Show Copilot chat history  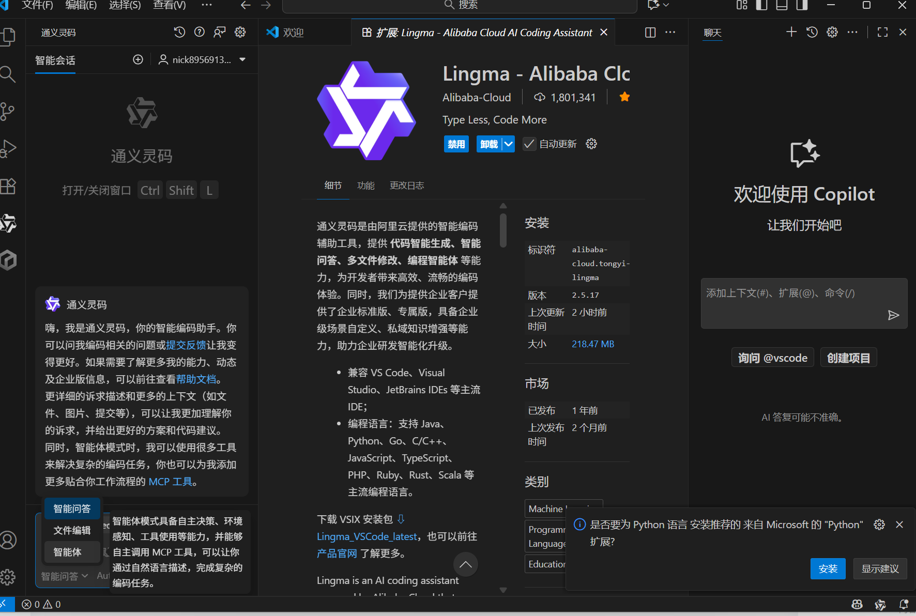click(x=812, y=32)
